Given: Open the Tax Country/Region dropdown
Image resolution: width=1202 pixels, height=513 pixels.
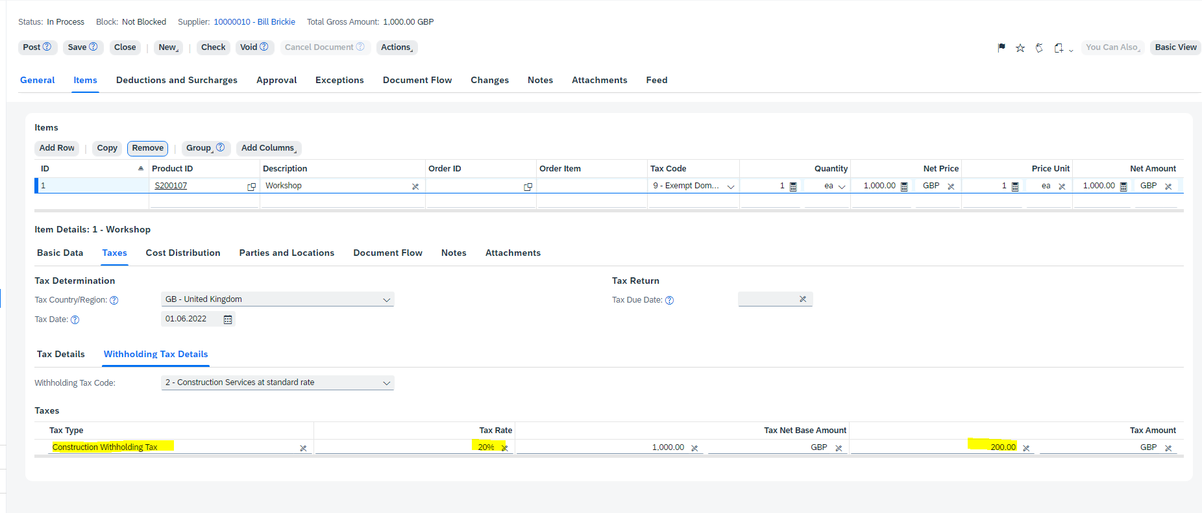Looking at the screenshot, I should click(x=386, y=300).
